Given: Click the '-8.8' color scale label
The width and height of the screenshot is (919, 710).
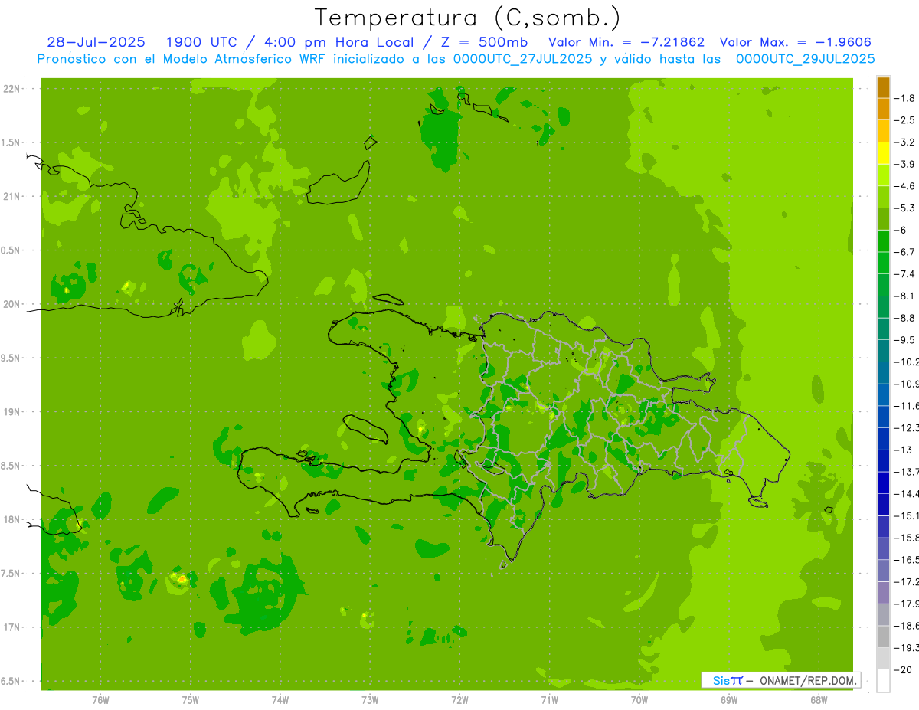Looking at the screenshot, I should pos(904,318).
